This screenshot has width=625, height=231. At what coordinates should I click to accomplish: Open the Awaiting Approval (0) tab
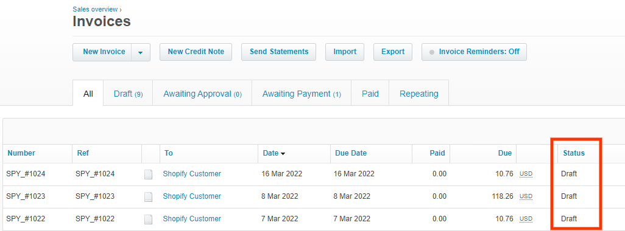(x=202, y=94)
